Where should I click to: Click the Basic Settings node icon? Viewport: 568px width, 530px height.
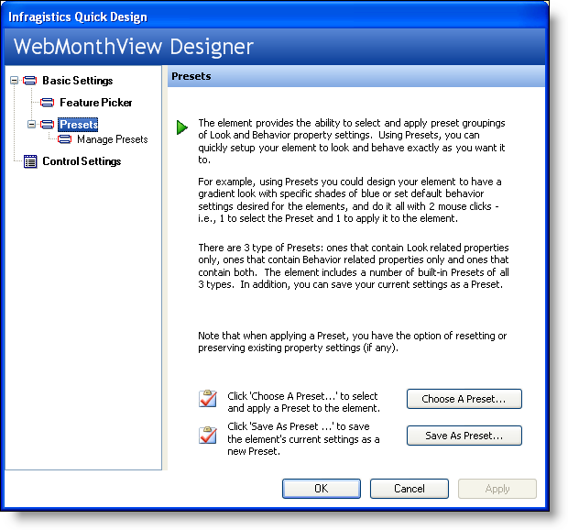pyautogui.click(x=30, y=81)
